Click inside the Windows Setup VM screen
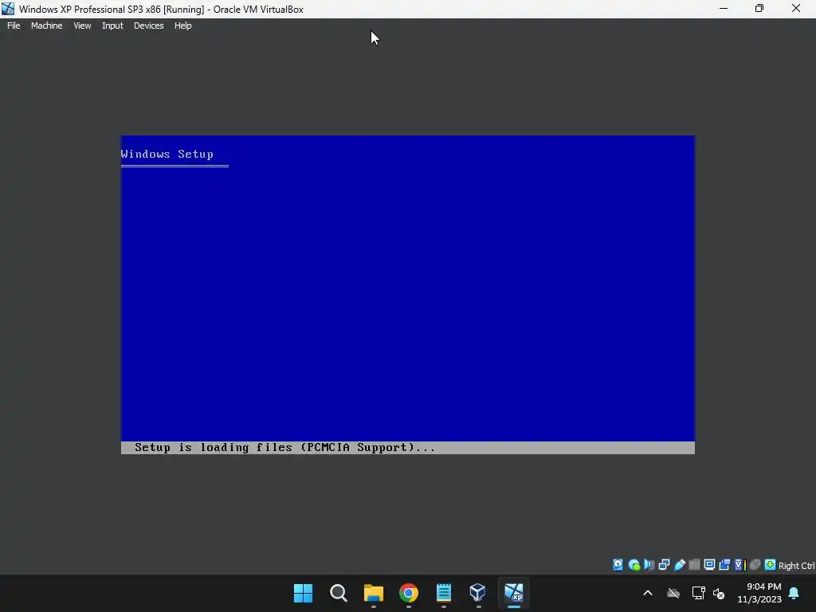 click(x=407, y=295)
